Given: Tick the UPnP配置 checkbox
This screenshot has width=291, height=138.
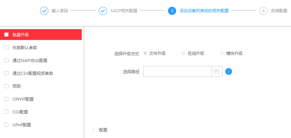Looking at the screenshot, I should pyautogui.click(x=6, y=125).
